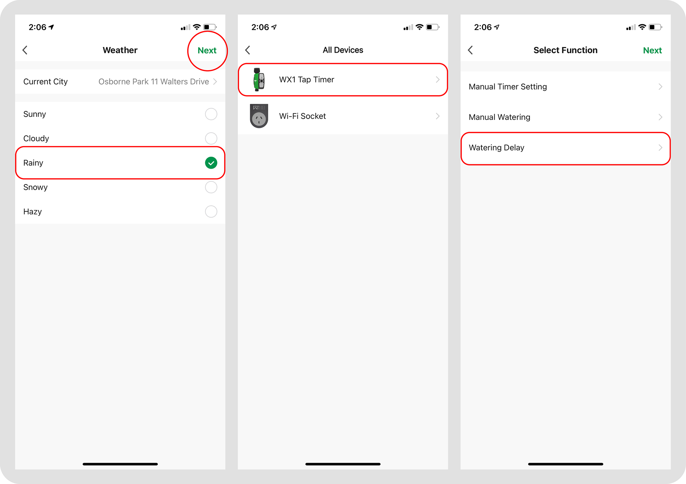Tap battery icon on Select Function screen
The image size is (686, 484).
[x=655, y=27]
